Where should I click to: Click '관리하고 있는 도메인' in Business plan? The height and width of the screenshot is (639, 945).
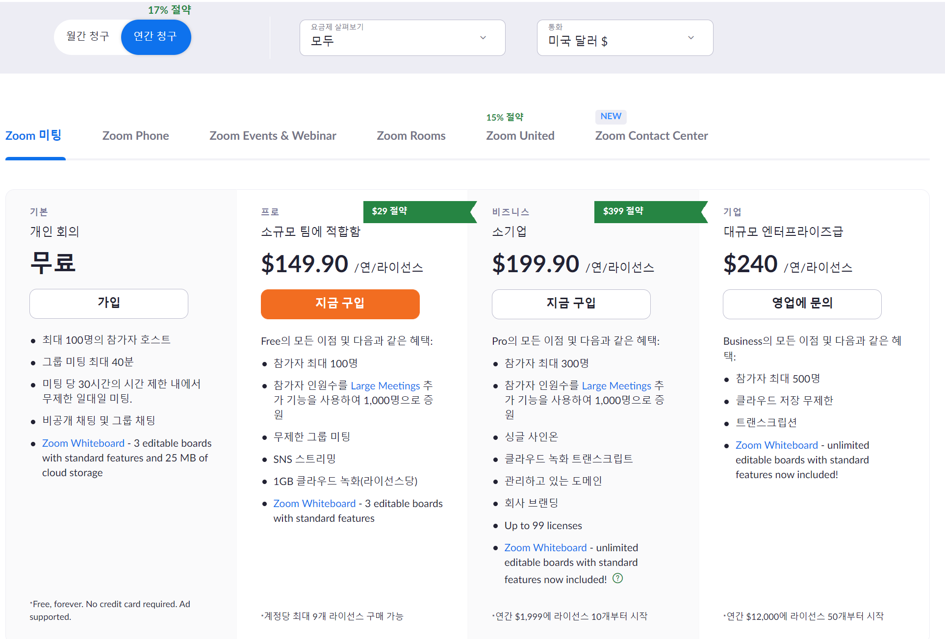553,481
